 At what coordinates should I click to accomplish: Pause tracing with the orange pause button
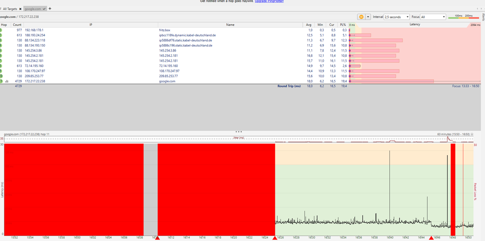click(x=361, y=16)
